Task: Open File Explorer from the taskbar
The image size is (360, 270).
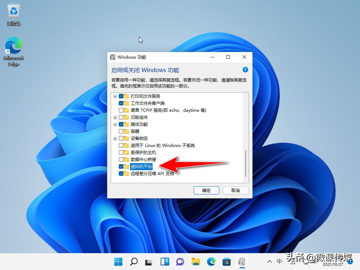Action: click(195, 262)
